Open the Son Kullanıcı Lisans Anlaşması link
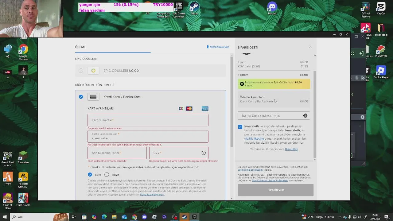 click(270, 180)
